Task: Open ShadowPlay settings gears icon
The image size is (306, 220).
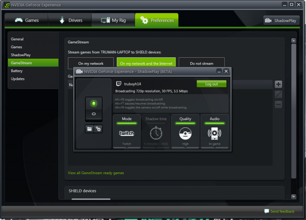Action: click(x=98, y=129)
